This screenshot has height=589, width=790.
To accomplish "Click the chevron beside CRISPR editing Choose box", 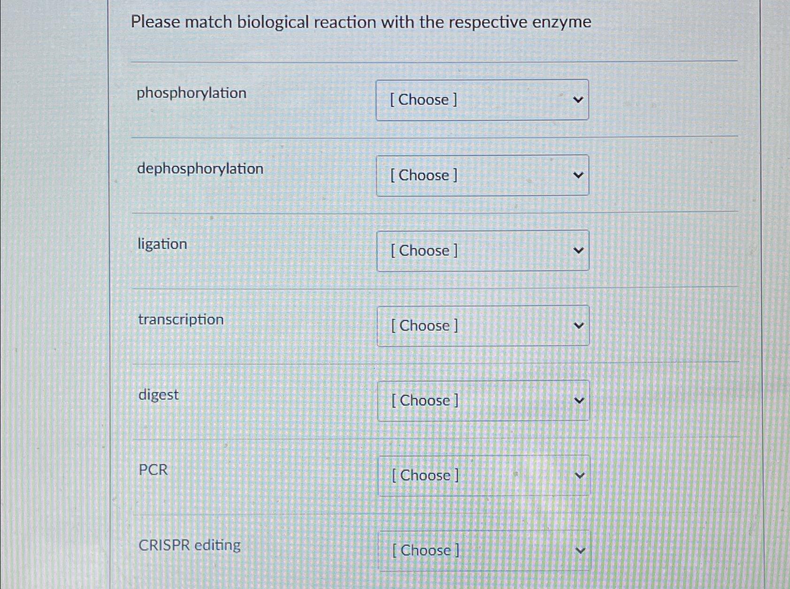I will pos(580,550).
